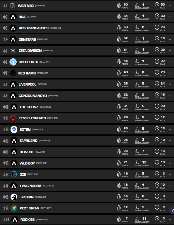Click the points medal icon for DENETARS
The height and width of the screenshot is (225, 174).
(x=119, y=39)
